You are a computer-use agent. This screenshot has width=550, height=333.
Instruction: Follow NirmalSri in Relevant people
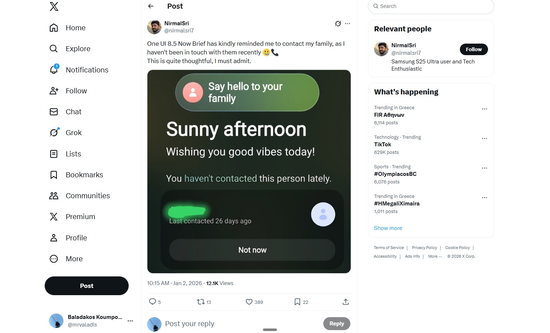(x=474, y=49)
